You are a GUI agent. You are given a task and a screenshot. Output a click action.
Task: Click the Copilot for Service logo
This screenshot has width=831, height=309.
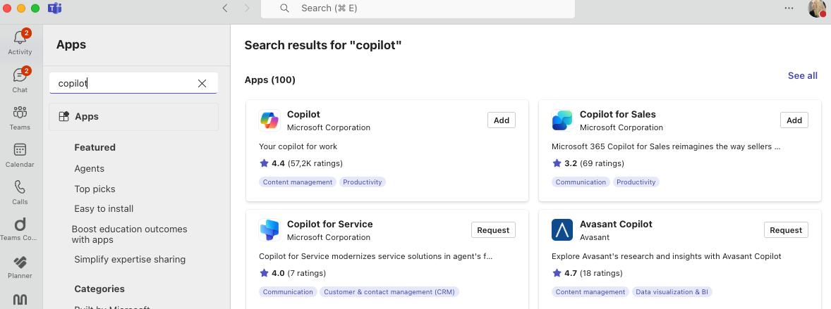pyautogui.click(x=269, y=229)
